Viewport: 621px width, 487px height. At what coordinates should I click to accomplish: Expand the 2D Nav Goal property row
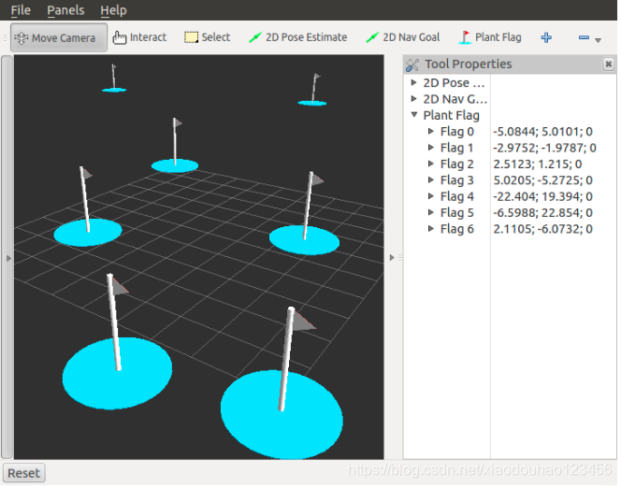click(414, 99)
